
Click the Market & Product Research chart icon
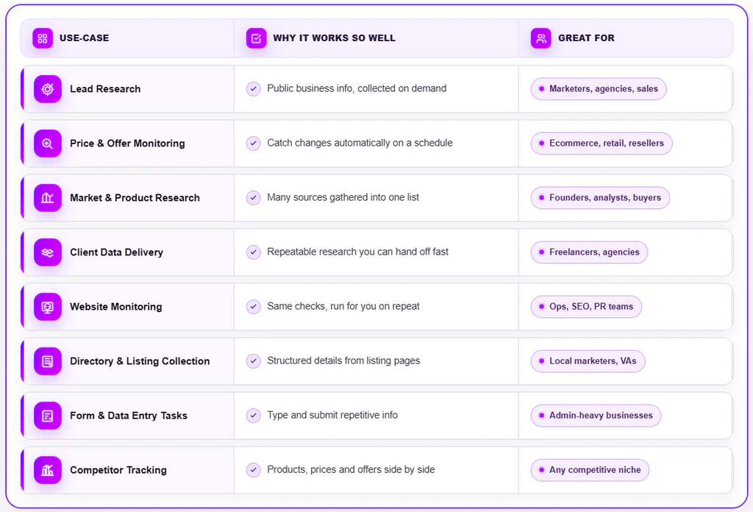(x=48, y=198)
